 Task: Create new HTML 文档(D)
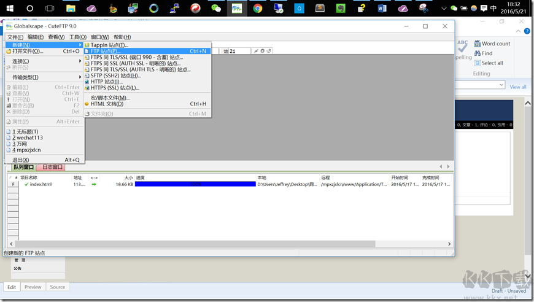click(x=147, y=104)
